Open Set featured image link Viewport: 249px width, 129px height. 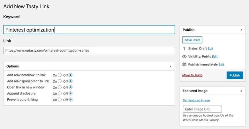[x=196, y=100]
